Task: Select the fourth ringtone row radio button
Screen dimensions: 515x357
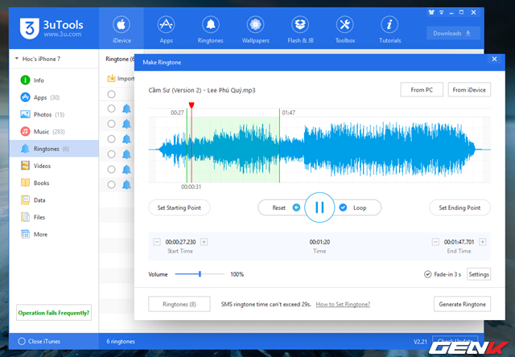Action: coord(111,154)
